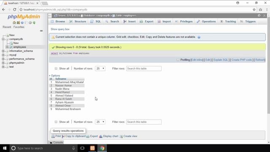Click the log out icon in the sidebar

coord(18,22)
